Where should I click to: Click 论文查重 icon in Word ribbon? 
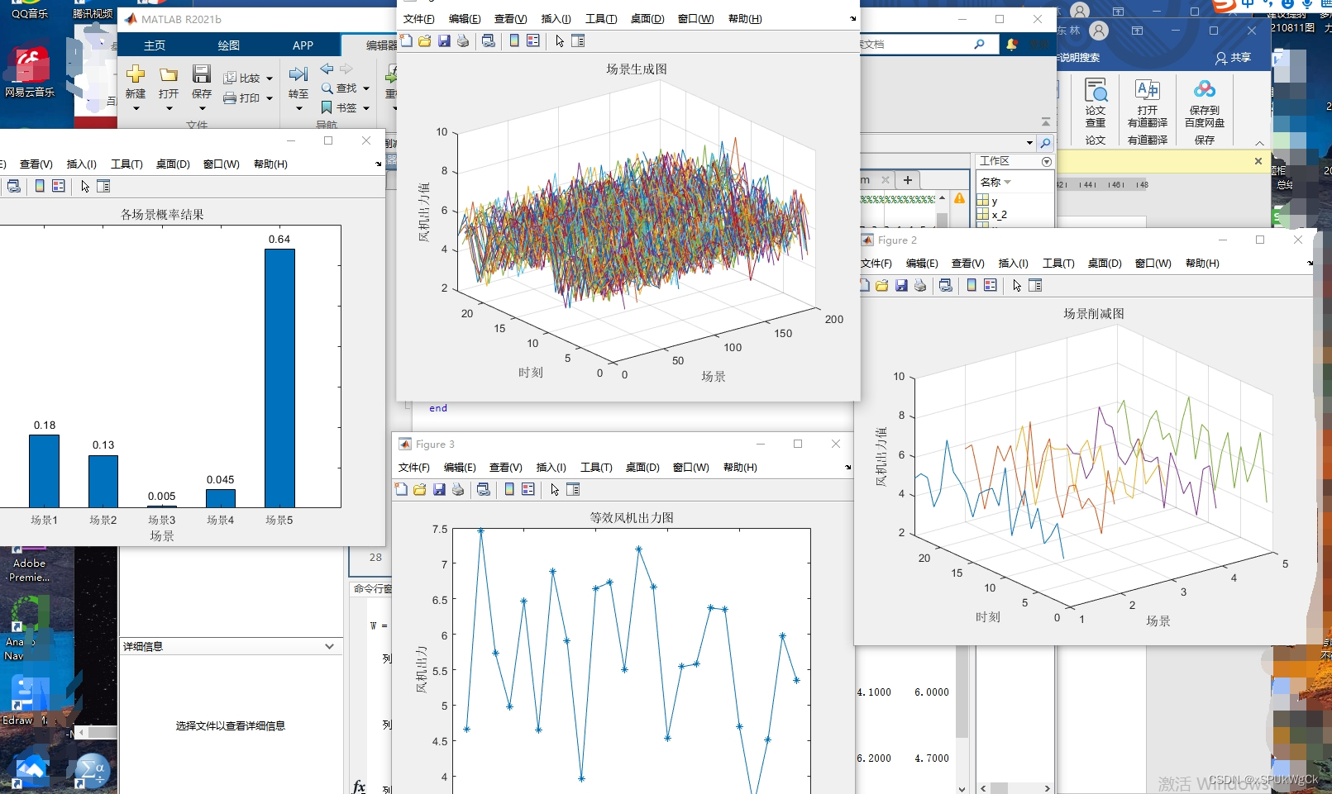(1096, 90)
